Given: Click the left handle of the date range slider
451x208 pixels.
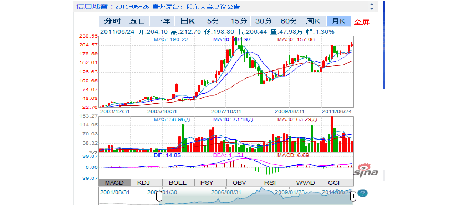Looking at the screenshot, I should [x=159, y=196].
